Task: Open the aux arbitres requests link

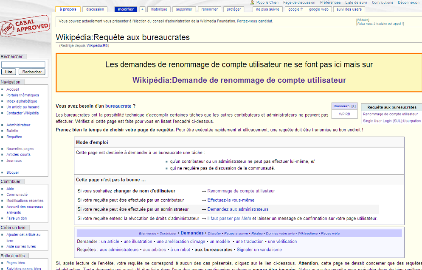Action: 155,250
